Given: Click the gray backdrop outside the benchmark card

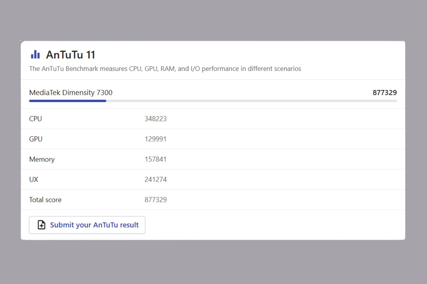Looking at the screenshot, I should (x=213, y=263).
